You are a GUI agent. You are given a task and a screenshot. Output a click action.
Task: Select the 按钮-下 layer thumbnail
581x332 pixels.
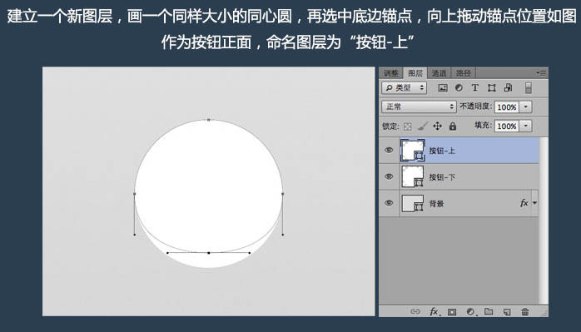pos(413,176)
